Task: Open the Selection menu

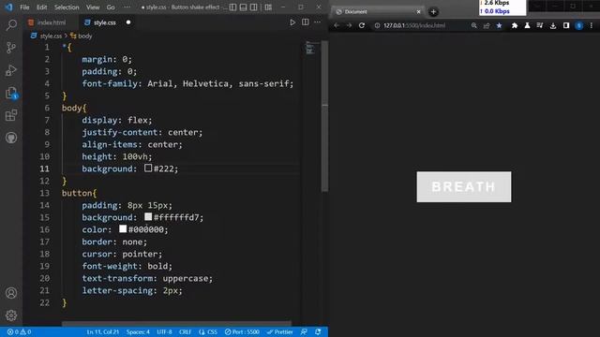Action: [x=67, y=7]
